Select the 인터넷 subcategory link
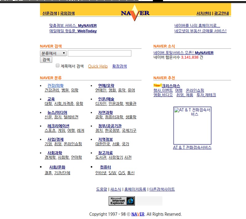The image size is (246, 219). coord(101,173)
